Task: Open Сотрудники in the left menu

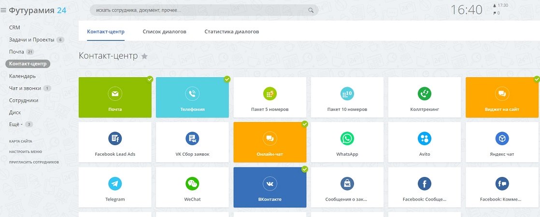Action: (23, 100)
